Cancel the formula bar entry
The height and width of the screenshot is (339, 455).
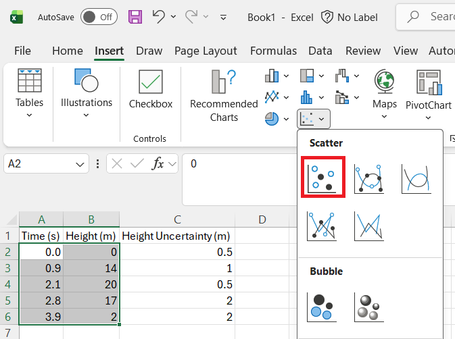pos(117,163)
